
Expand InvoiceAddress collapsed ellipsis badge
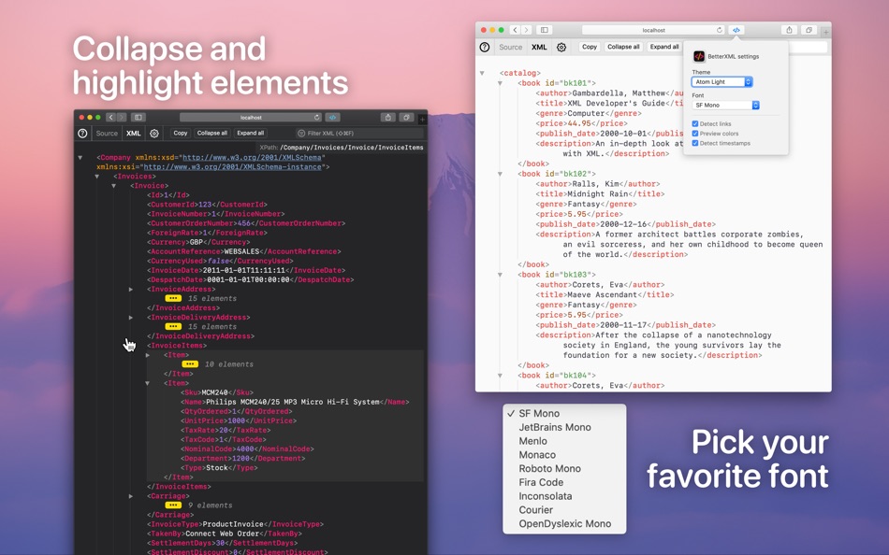point(173,298)
